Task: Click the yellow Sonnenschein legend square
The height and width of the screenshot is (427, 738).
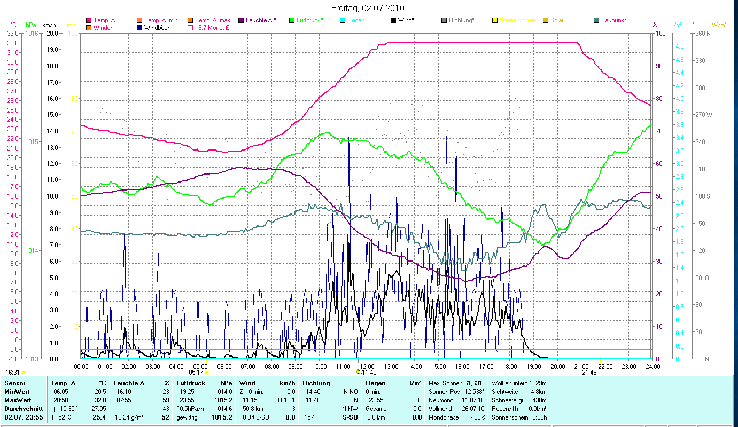Action: coord(495,20)
